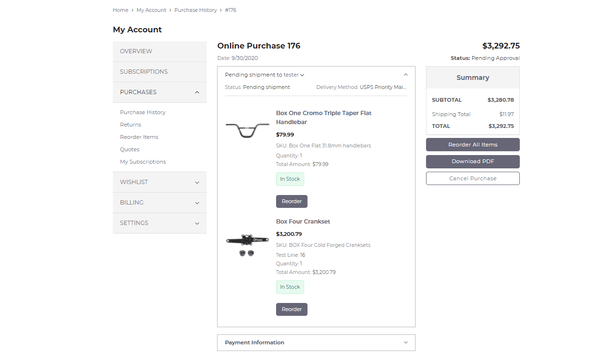Click the crankset product thumbnail

[247, 245]
